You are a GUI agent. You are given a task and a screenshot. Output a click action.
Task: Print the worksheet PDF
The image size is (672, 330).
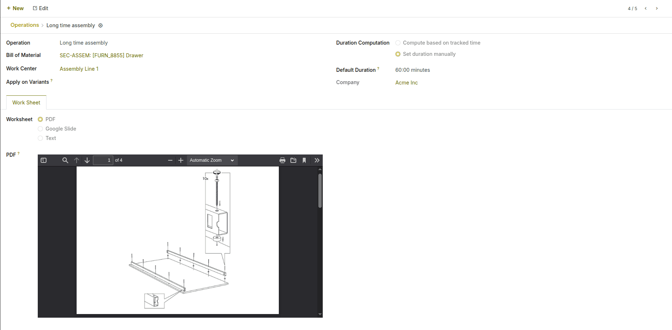tap(282, 160)
